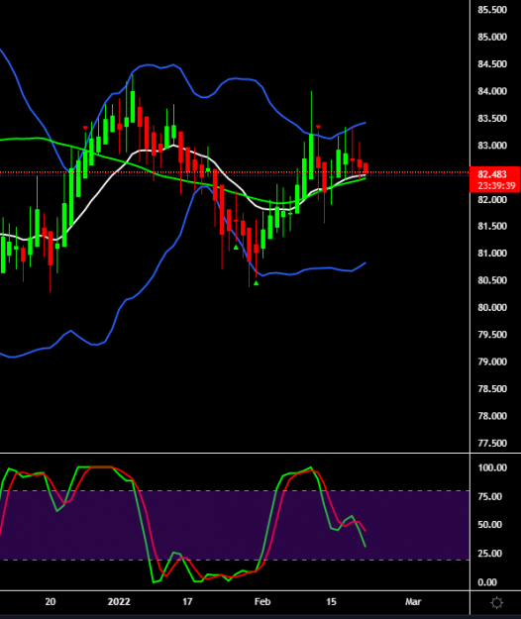
Task: Click the 78.000 price axis label
Action: [x=492, y=416]
